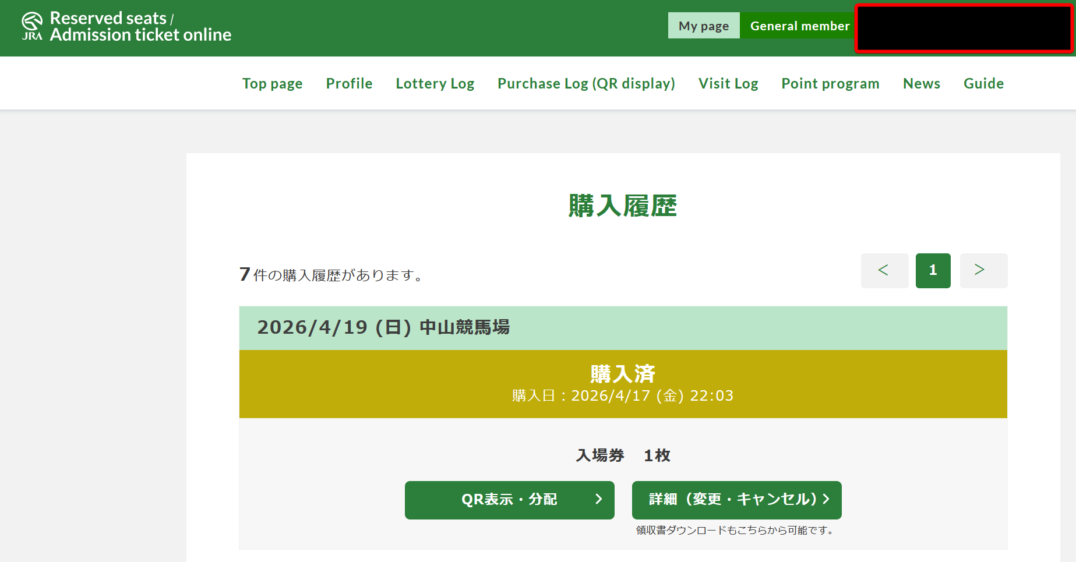Image resolution: width=1076 pixels, height=562 pixels.
Task: Open Purchase Log (QR display)
Action: pos(587,83)
